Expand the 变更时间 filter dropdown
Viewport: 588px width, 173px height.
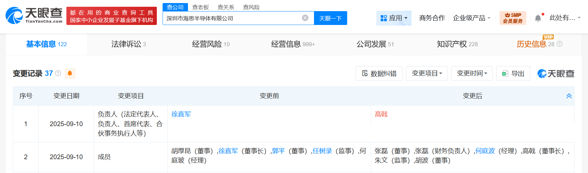point(472,74)
